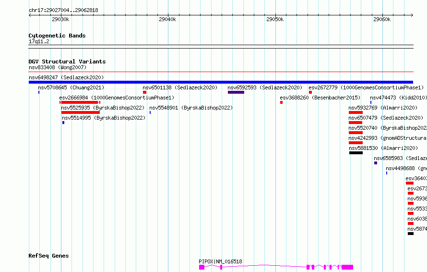This screenshot has height=272, width=427.
Task: Select purple nsv6585983 marker
Action: [x=376, y=163]
